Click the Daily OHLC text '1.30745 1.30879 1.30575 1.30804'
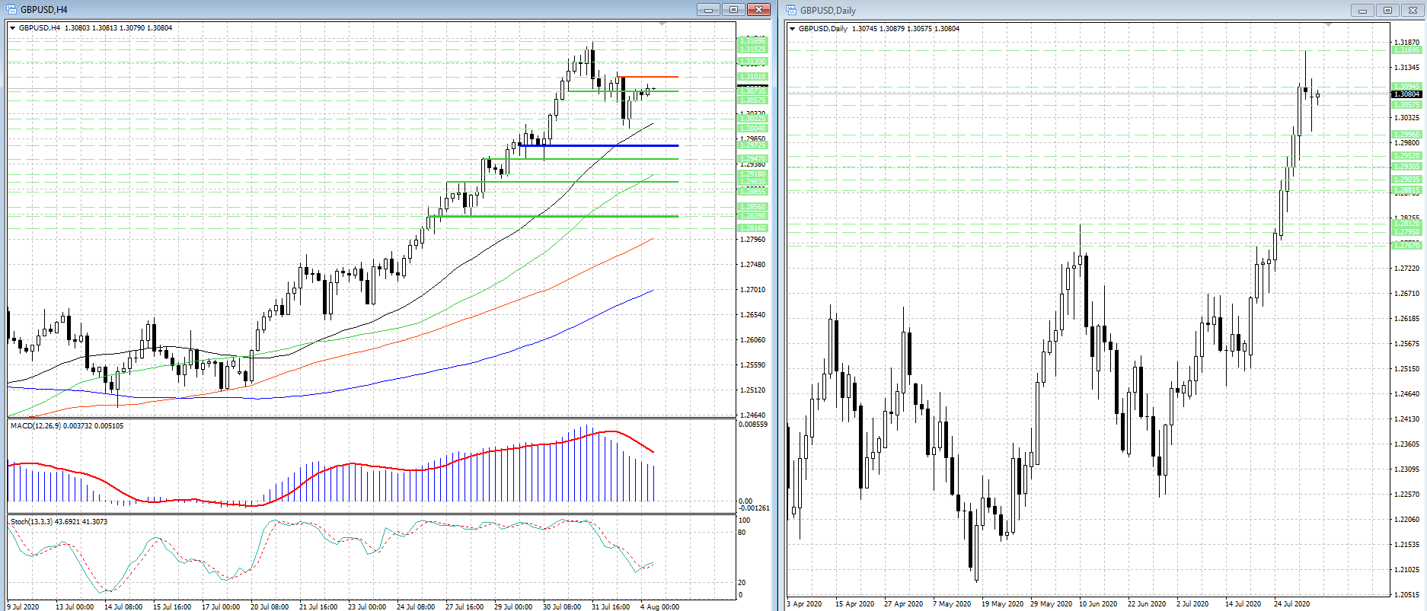Screen dimensions: 1427x611 pyautogui.click(x=905, y=29)
